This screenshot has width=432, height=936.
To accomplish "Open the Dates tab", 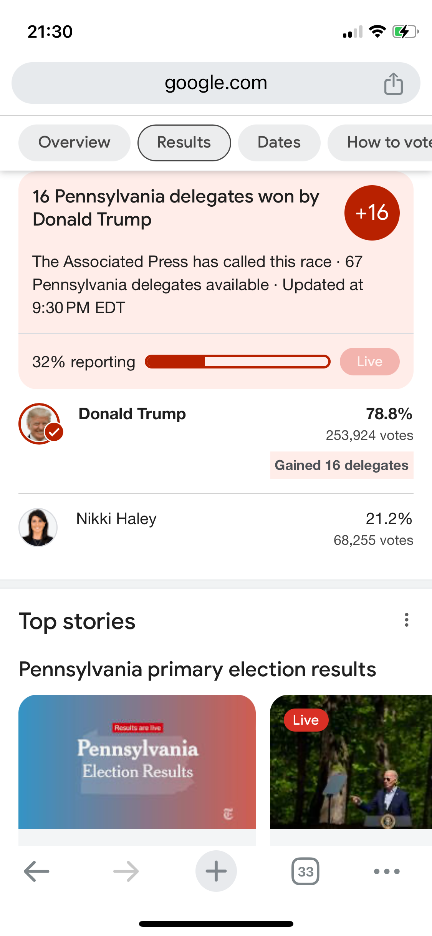I will point(279,143).
